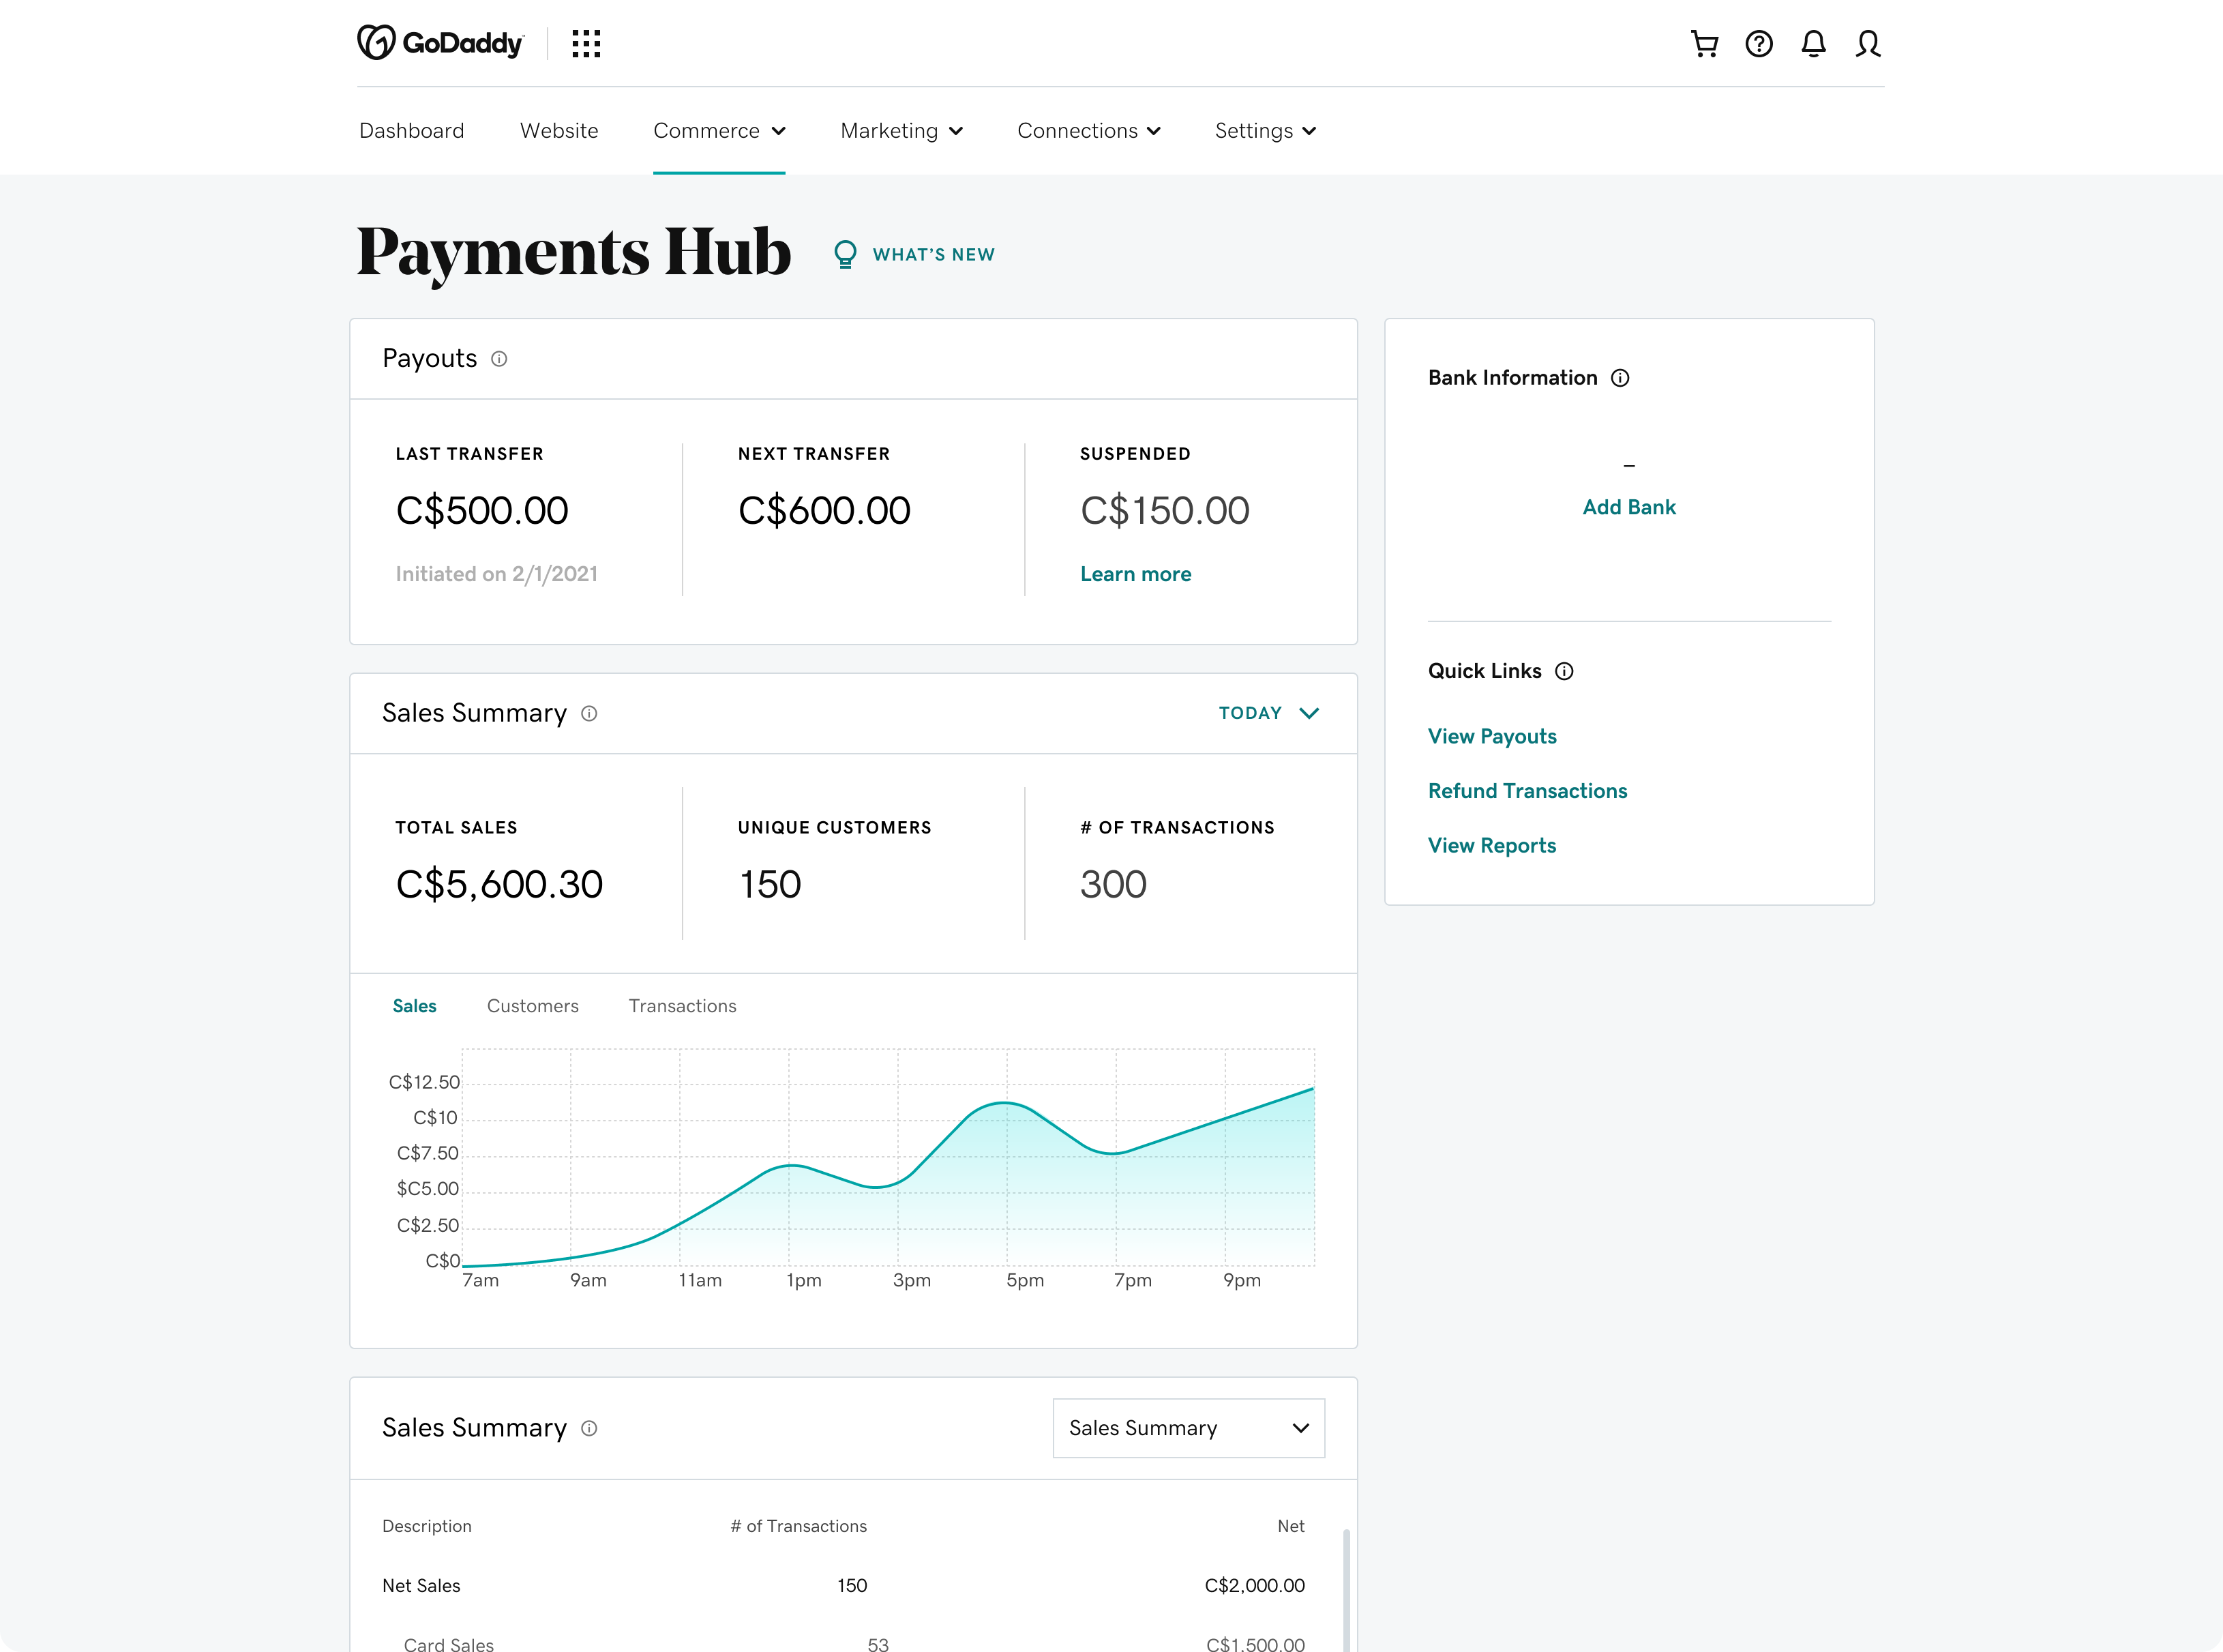Image resolution: width=2223 pixels, height=1652 pixels.
Task: Open the apps grid icon
Action: point(586,44)
